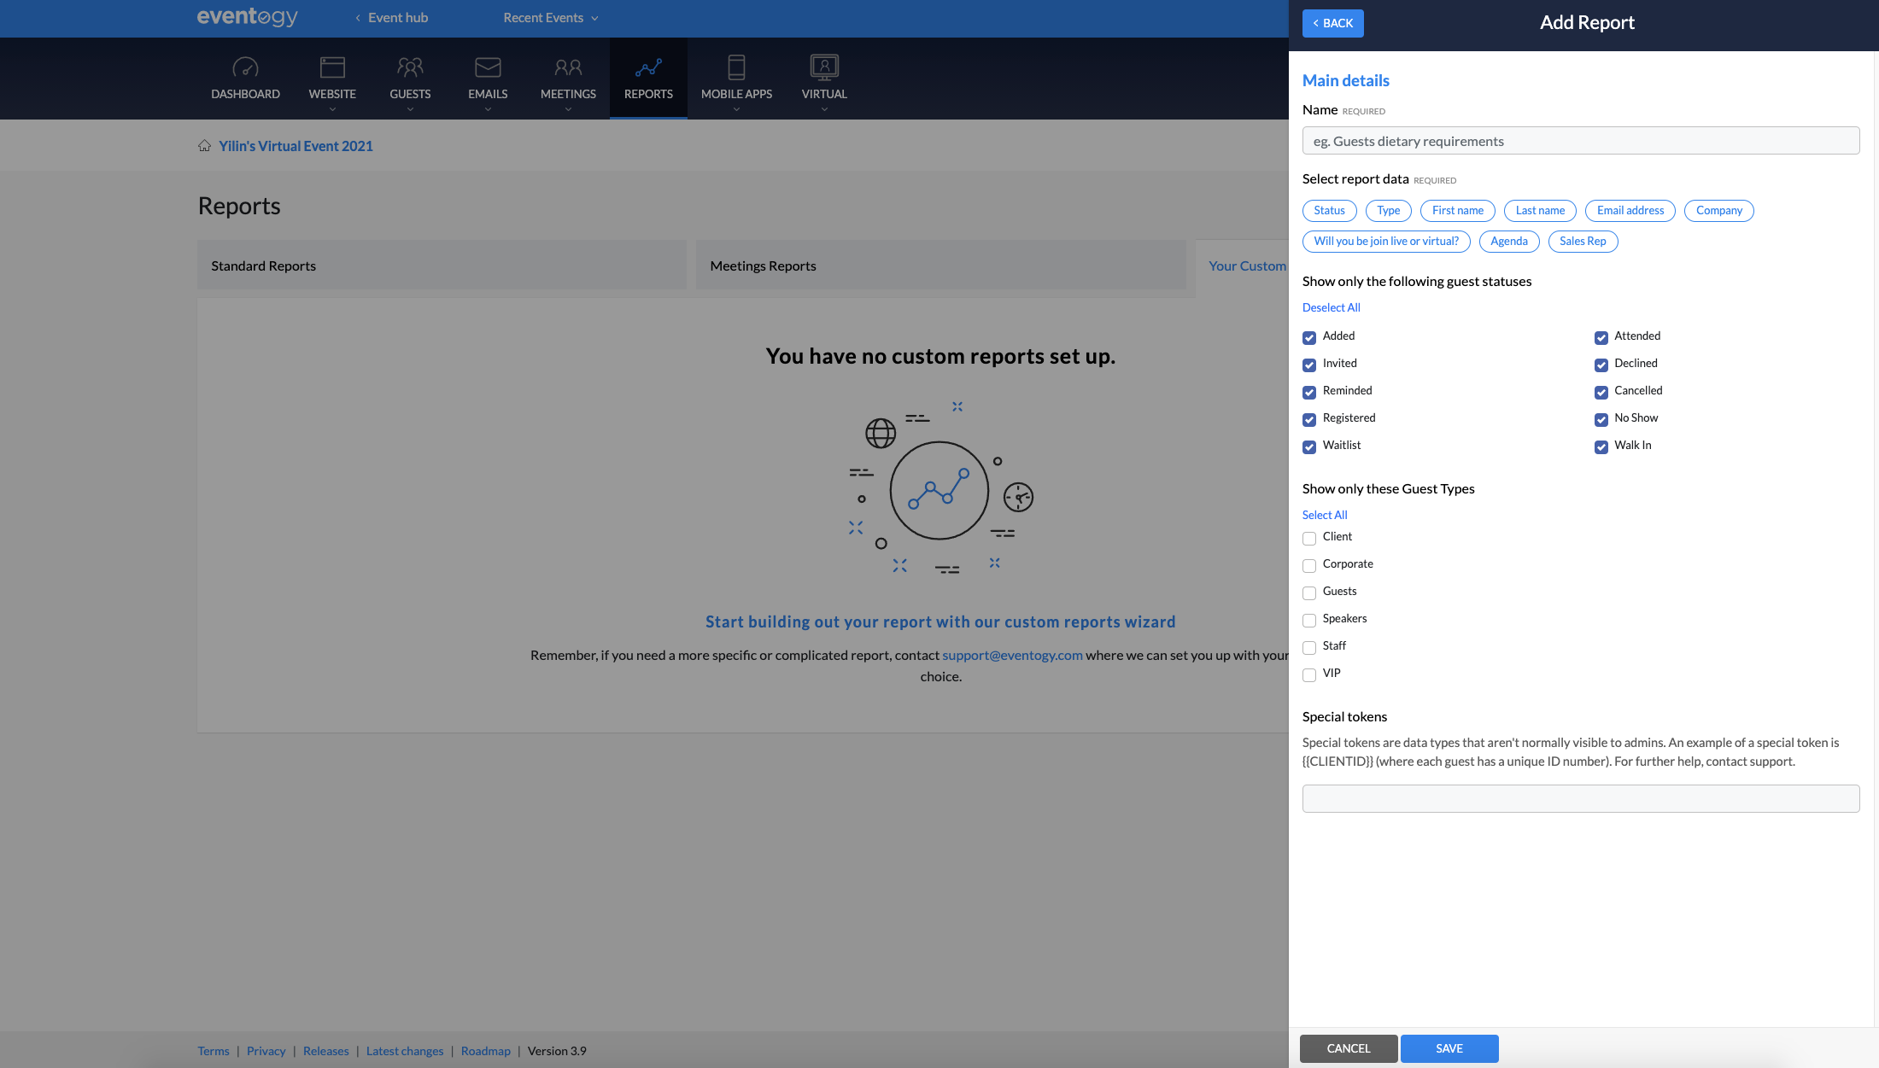Expand the chevron under Website
The width and height of the screenshot is (1879, 1068).
pos(332,109)
